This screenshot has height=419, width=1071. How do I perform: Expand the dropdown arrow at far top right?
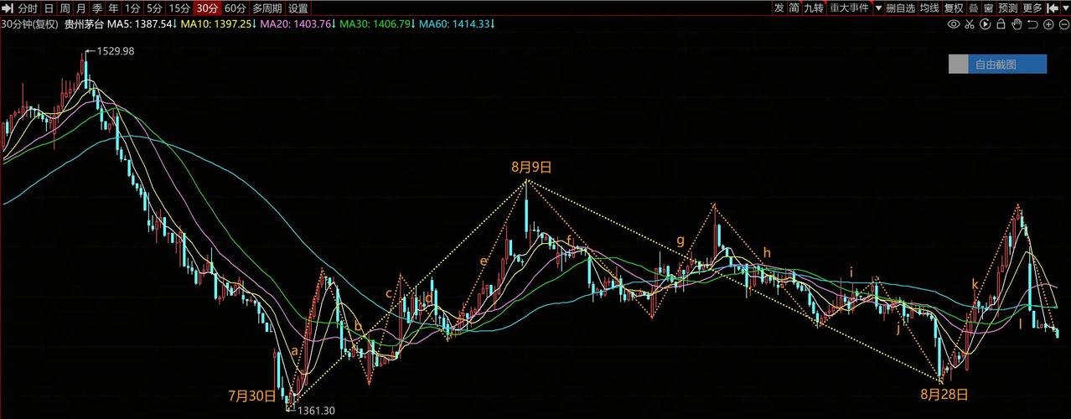coord(1066,8)
